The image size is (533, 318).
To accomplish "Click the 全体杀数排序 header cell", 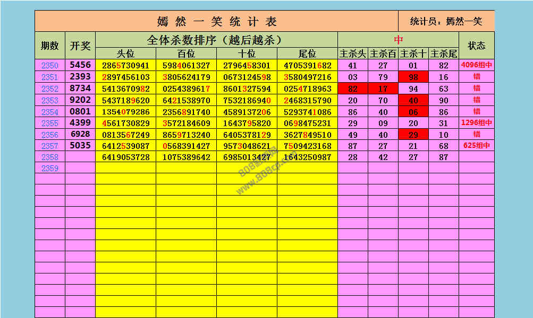I will pyautogui.click(x=216, y=40).
